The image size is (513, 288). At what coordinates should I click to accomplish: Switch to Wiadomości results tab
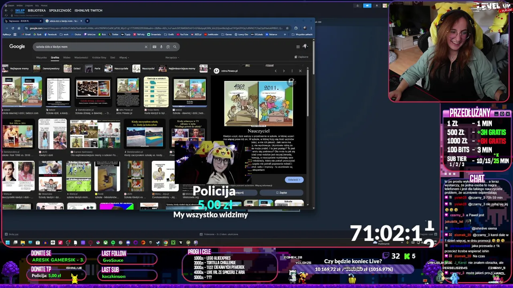pyautogui.click(x=81, y=58)
